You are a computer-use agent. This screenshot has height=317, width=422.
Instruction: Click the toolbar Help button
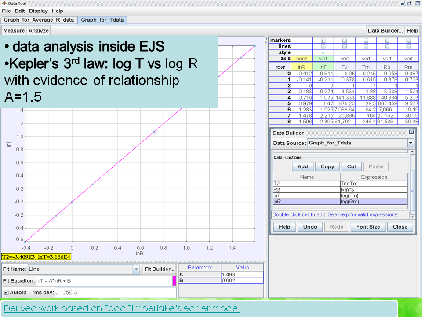click(412, 30)
